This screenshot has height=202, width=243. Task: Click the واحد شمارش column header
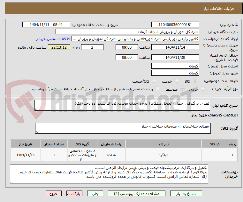click(x=111, y=144)
